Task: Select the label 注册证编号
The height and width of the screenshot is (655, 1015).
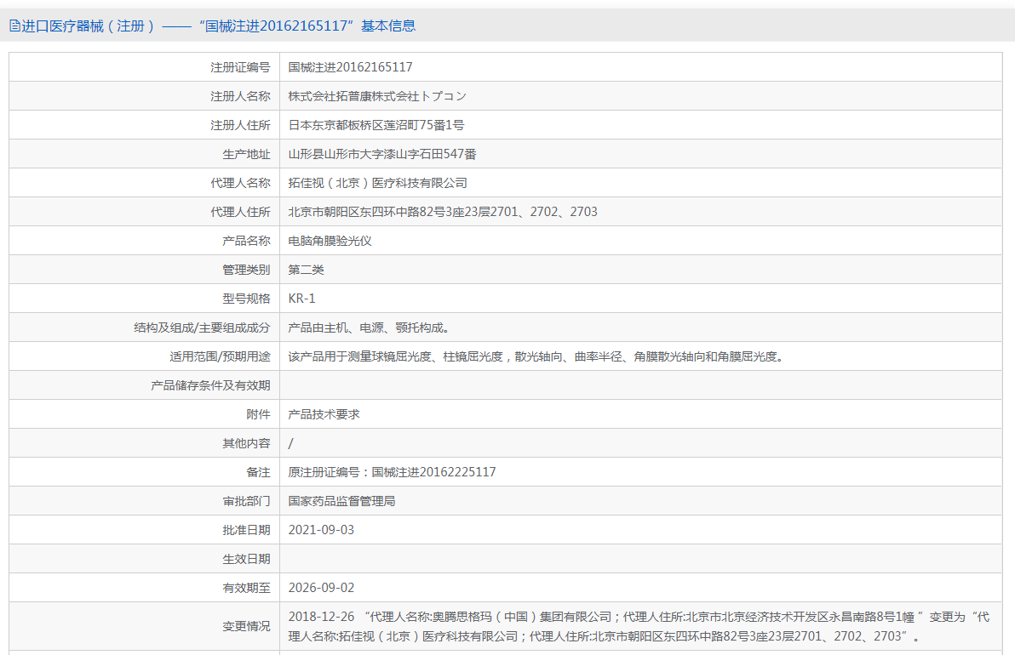Action: coord(240,67)
